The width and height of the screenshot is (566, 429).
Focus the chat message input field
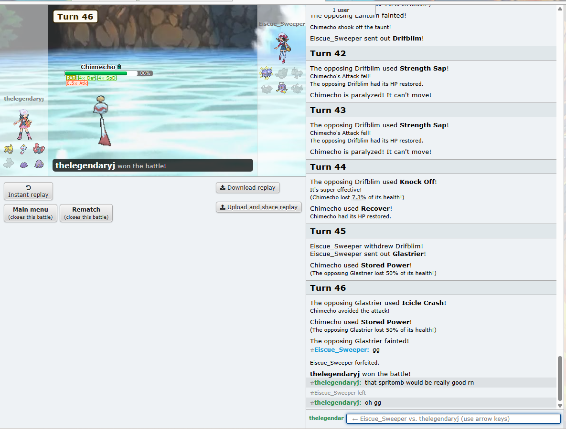[x=453, y=419]
